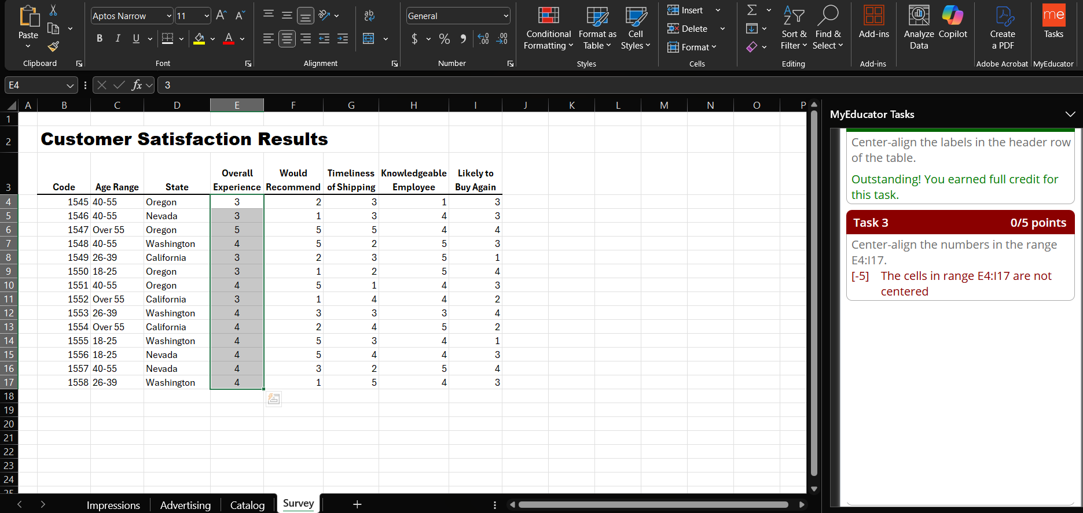1083x513 pixels.
Task: Switch to the Catalog sheet tab
Action: (x=247, y=505)
